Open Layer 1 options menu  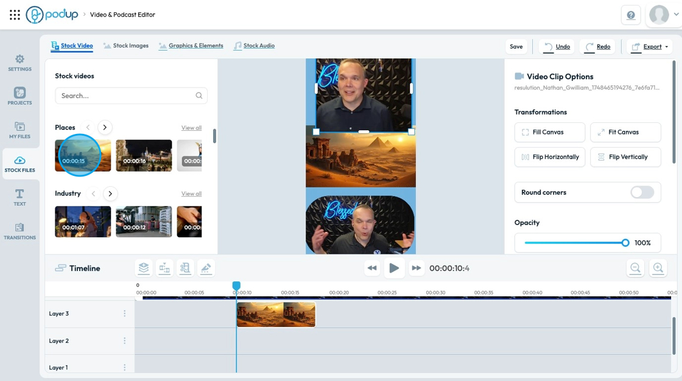click(124, 368)
